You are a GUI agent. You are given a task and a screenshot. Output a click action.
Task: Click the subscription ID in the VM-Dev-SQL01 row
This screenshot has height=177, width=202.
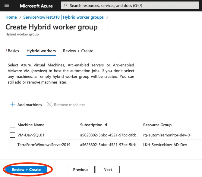(110, 135)
